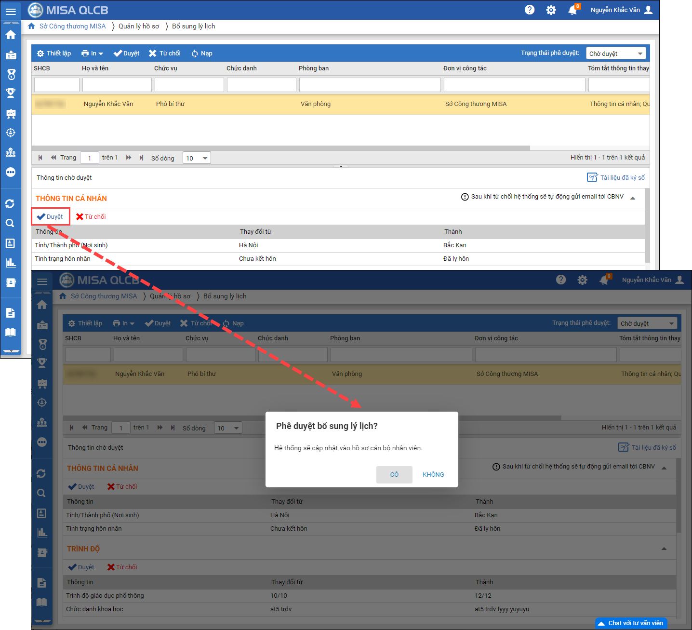Open Trạng thái phê duyệt dropdown in upper window
Screen dimensions: 692x630
(x=615, y=54)
